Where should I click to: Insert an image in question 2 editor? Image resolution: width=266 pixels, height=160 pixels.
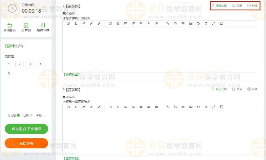(190, 107)
